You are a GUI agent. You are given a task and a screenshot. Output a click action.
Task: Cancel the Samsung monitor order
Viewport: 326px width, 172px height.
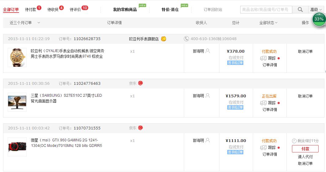coord(305,96)
